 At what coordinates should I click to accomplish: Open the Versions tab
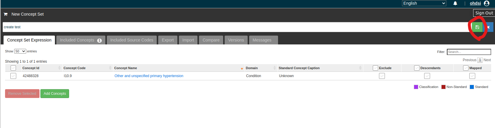pos(236,40)
